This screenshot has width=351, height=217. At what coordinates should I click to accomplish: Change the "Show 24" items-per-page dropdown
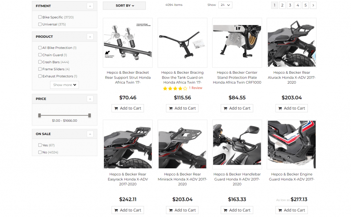pos(225,5)
